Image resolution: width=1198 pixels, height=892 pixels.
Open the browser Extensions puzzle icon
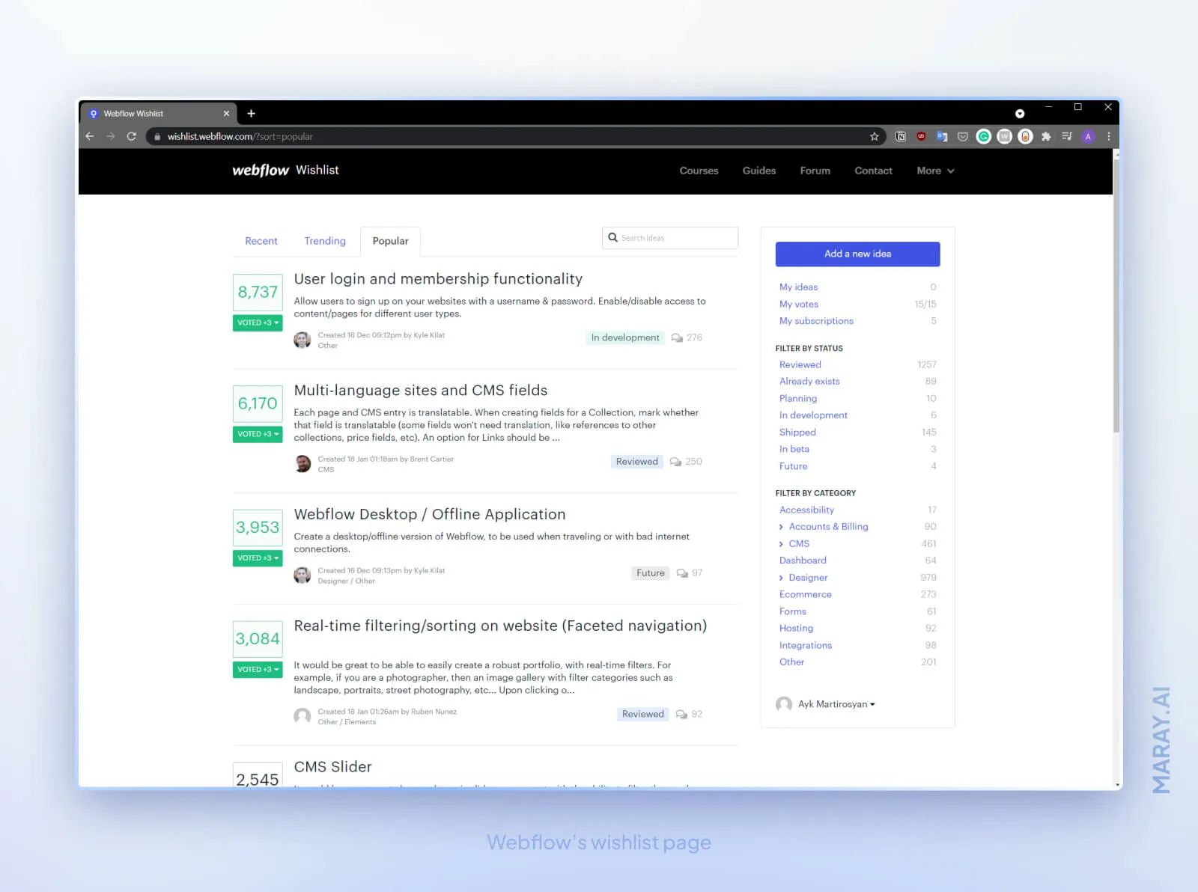(1046, 136)
